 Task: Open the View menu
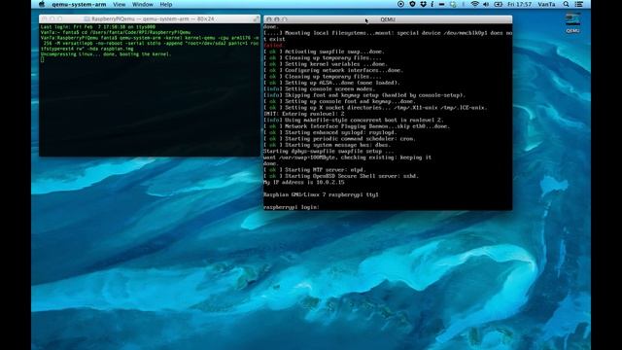[x=119, y=4]
